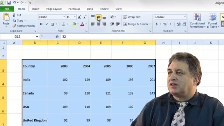Viewport: 224px width, 126px height.
Task: Click the Increase Decimal icon
Action: [178, 24]
